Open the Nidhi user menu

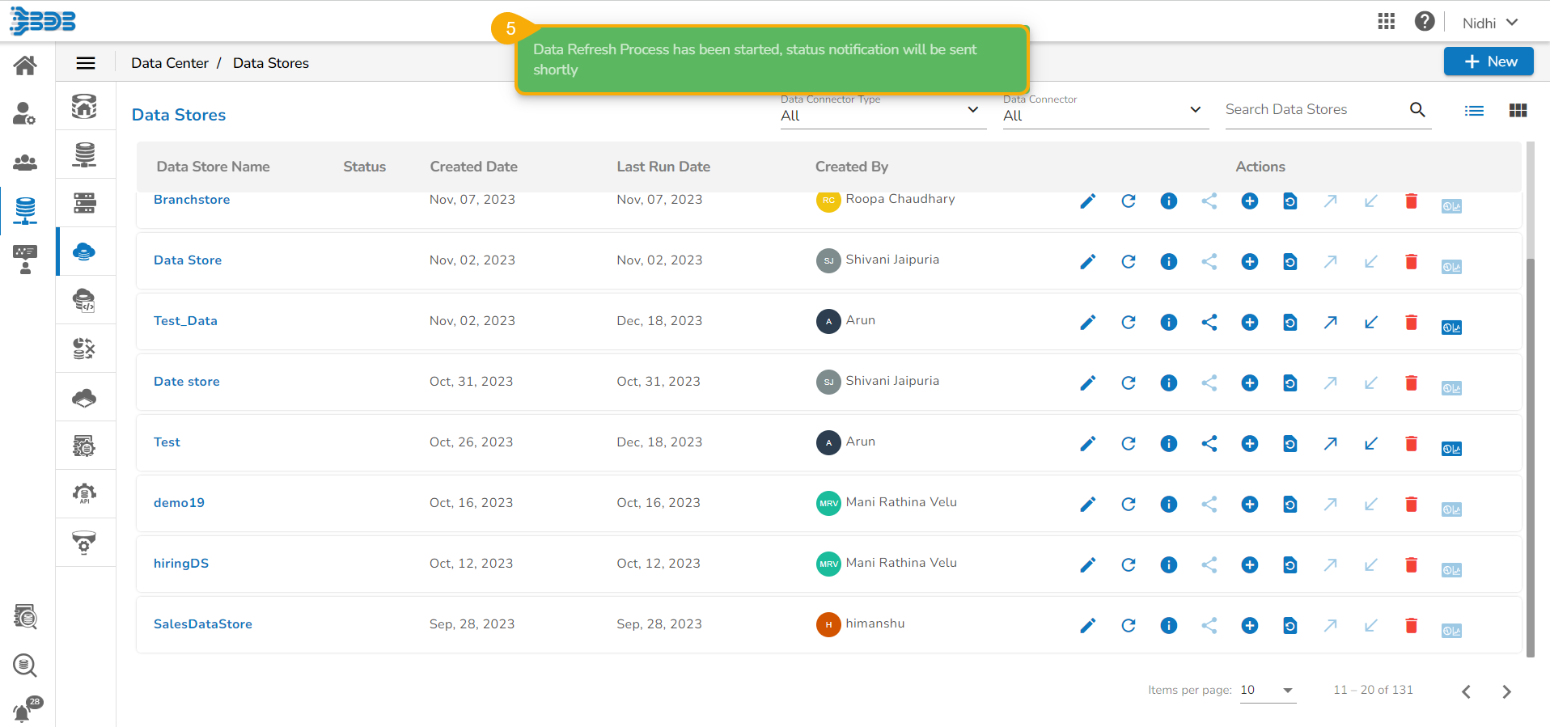1489,23
